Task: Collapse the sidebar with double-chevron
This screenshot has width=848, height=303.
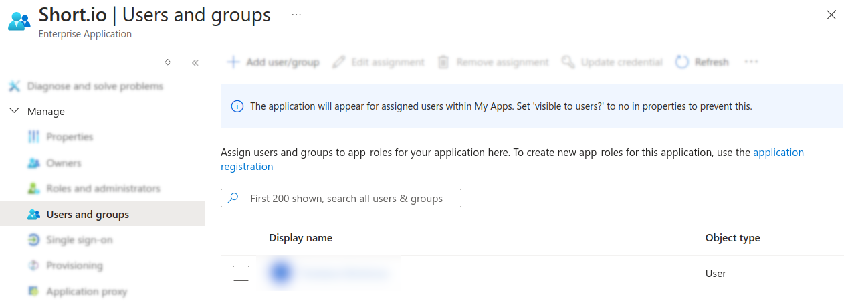Action: coord(195,63)
